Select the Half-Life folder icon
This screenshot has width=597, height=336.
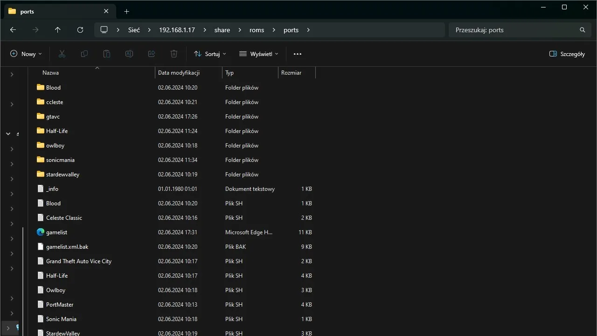click(41, 131)
